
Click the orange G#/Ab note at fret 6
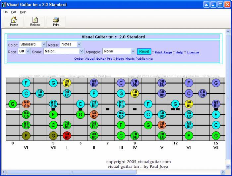[x=94, y=114]
